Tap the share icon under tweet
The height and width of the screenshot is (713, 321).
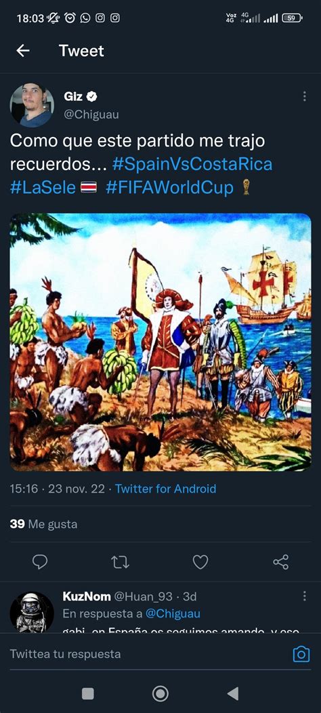280,562
